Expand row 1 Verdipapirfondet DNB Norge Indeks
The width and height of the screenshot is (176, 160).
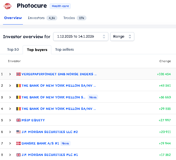[10, 74]
